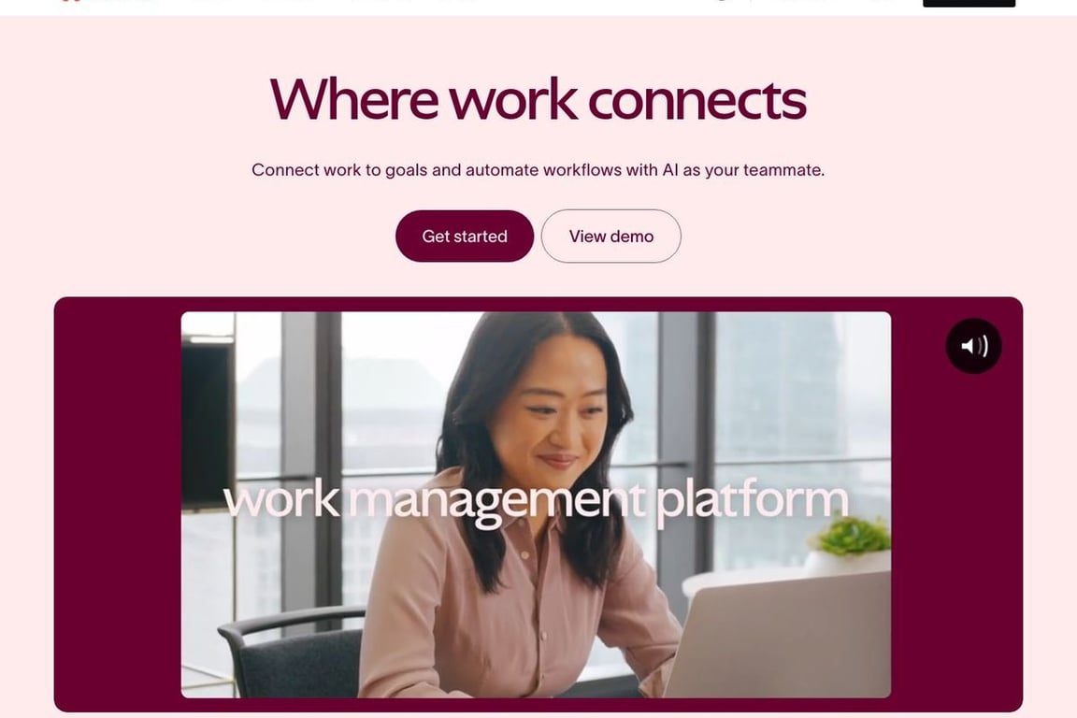The image size is (1077, 718).
Task: Click the laptop shown in the video
Action: pos(780,636)
